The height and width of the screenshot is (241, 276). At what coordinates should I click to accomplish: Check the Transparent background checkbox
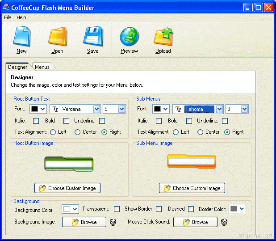[x=117, y=209]
